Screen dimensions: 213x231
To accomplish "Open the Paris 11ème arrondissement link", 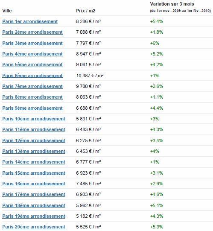I will [x=34, y=129].
